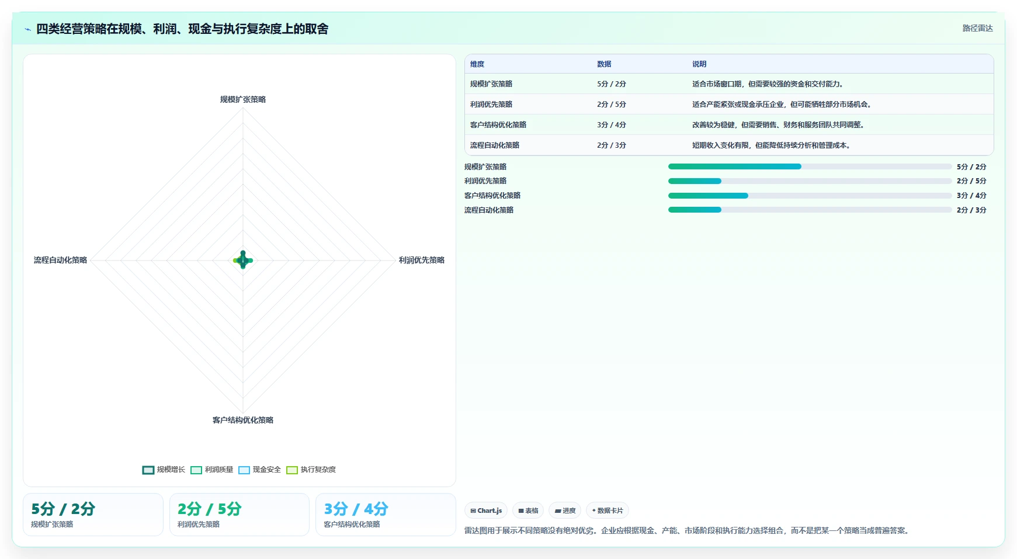Click the 进度 tag chip

565,511
